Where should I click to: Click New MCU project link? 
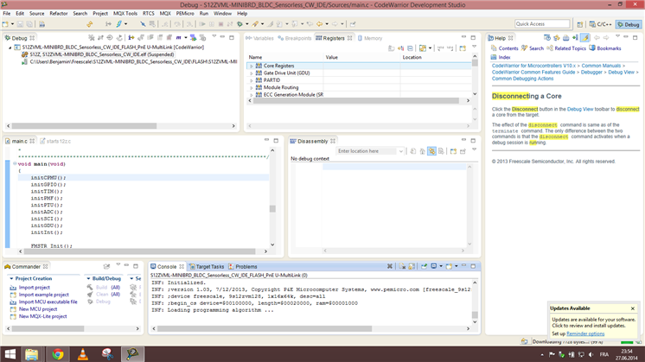(x=38, y=309)
